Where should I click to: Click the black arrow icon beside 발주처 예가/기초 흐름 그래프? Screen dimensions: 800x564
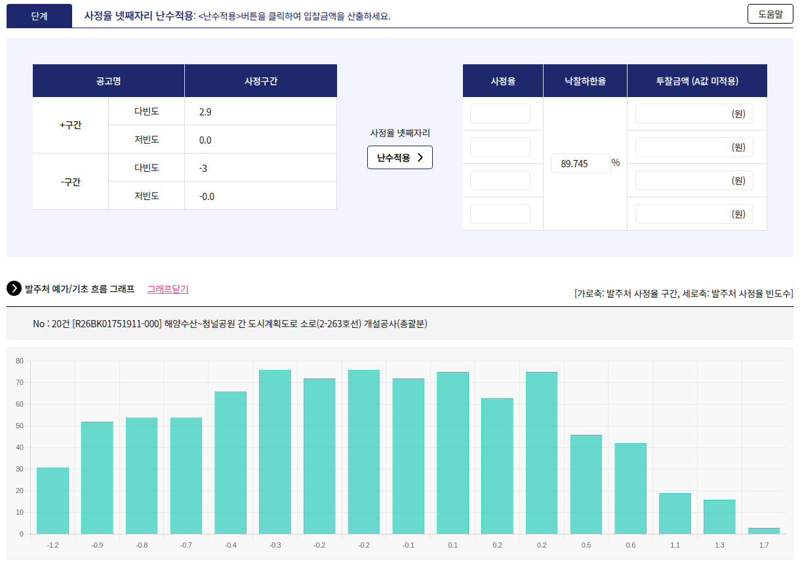tap(14, 289)
